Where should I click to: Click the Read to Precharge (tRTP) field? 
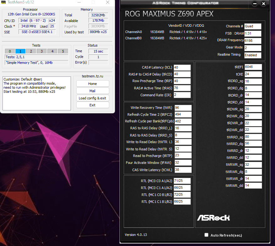[x=183, y=155]
